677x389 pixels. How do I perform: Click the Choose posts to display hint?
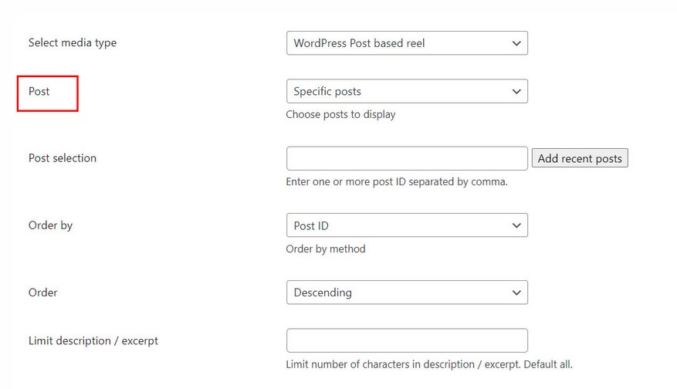point(340,114)
